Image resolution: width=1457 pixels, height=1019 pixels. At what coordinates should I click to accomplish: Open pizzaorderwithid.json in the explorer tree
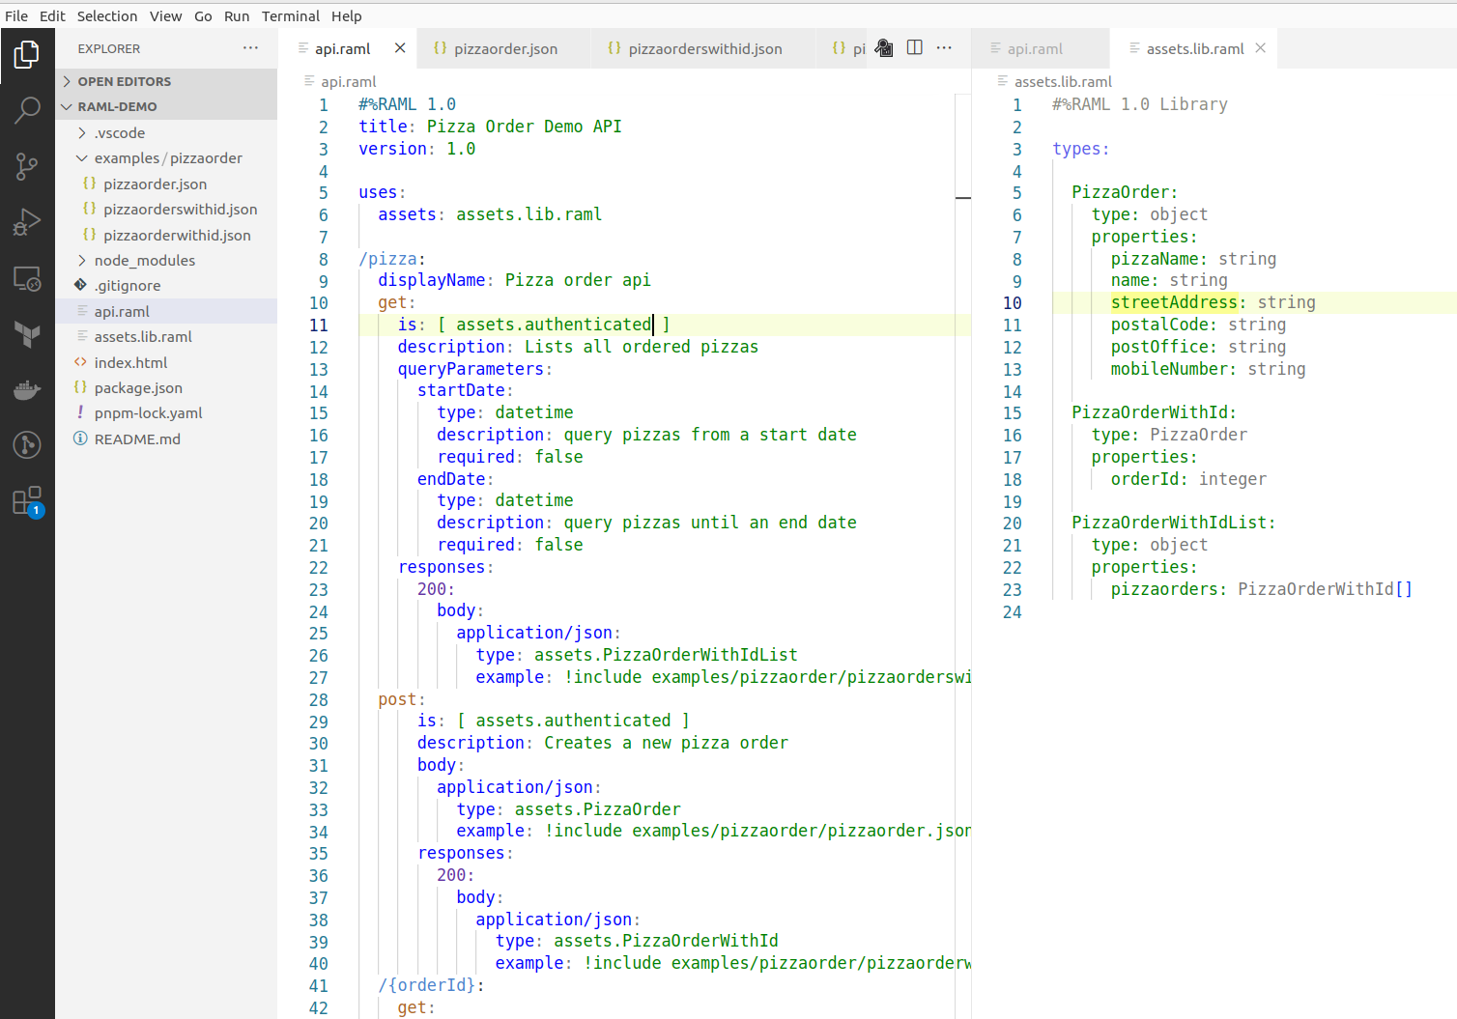tap(166, 235)
